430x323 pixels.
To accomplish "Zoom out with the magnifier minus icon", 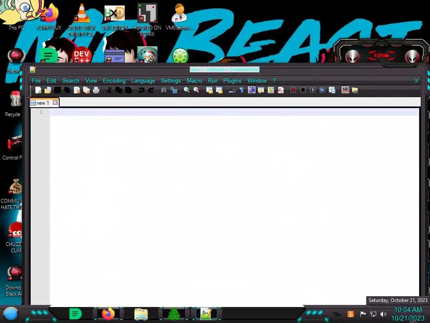I will [x=197, y=90].
